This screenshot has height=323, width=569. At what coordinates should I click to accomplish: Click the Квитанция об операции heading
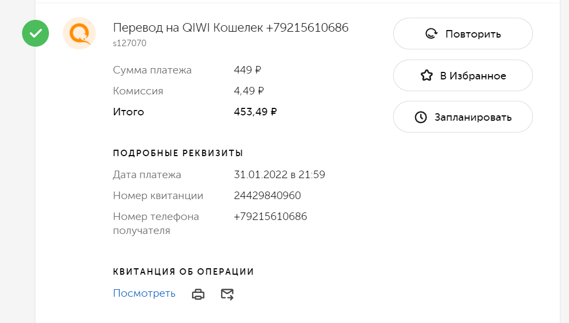click(183, 271)
